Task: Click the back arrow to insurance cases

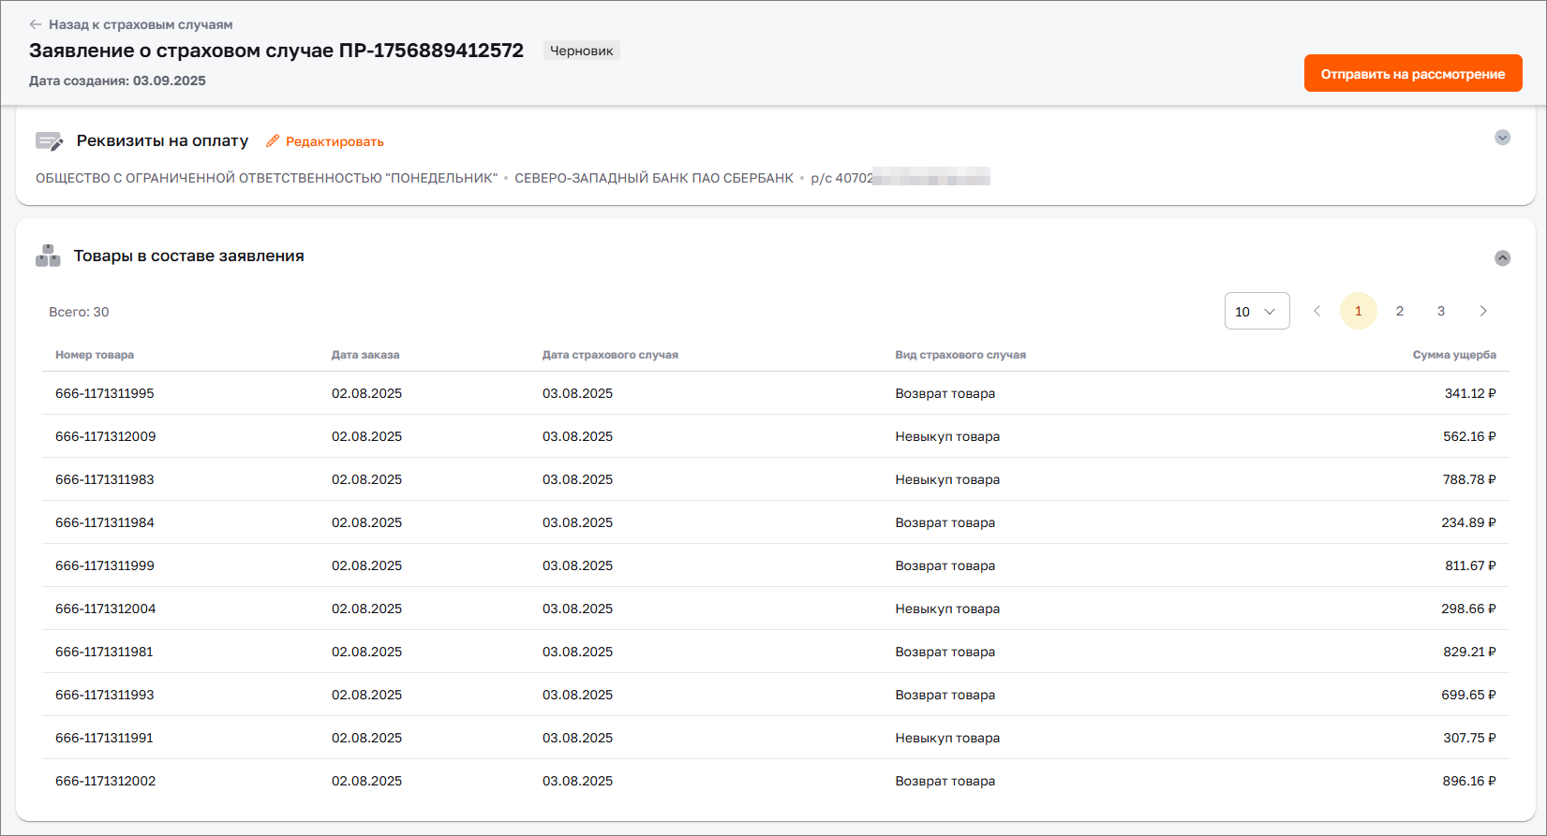Action: (x=36, y=24)
